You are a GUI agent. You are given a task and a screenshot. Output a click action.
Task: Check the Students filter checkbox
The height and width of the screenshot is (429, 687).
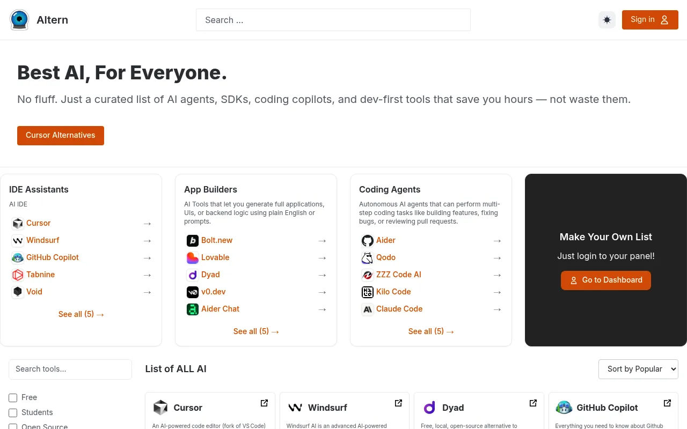click(13, 412)
